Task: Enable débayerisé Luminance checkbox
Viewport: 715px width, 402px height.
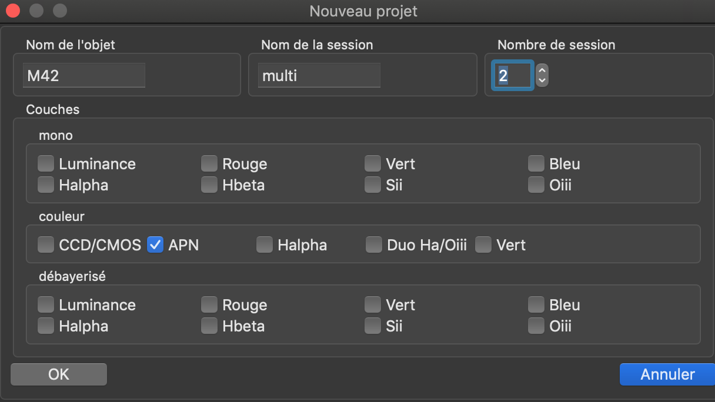Action: [x=46, y=304]
